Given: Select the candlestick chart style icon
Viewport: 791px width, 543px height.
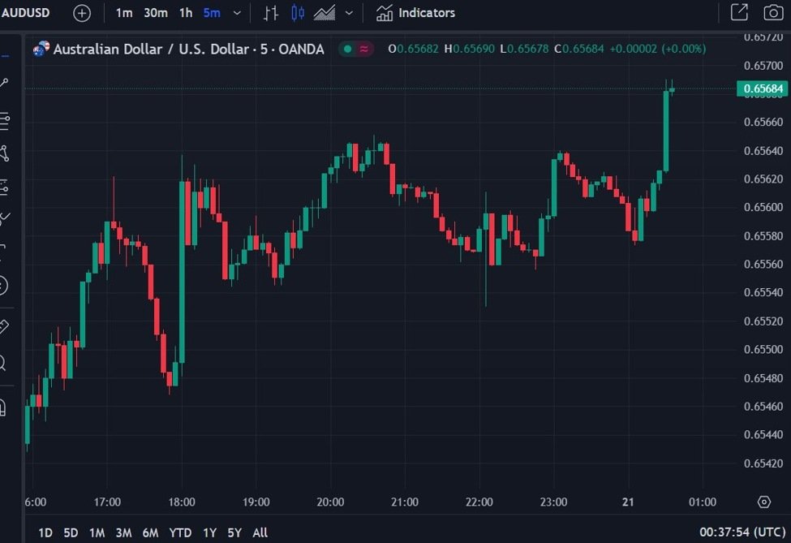Looking at the screenshot, I should (298, 13).
